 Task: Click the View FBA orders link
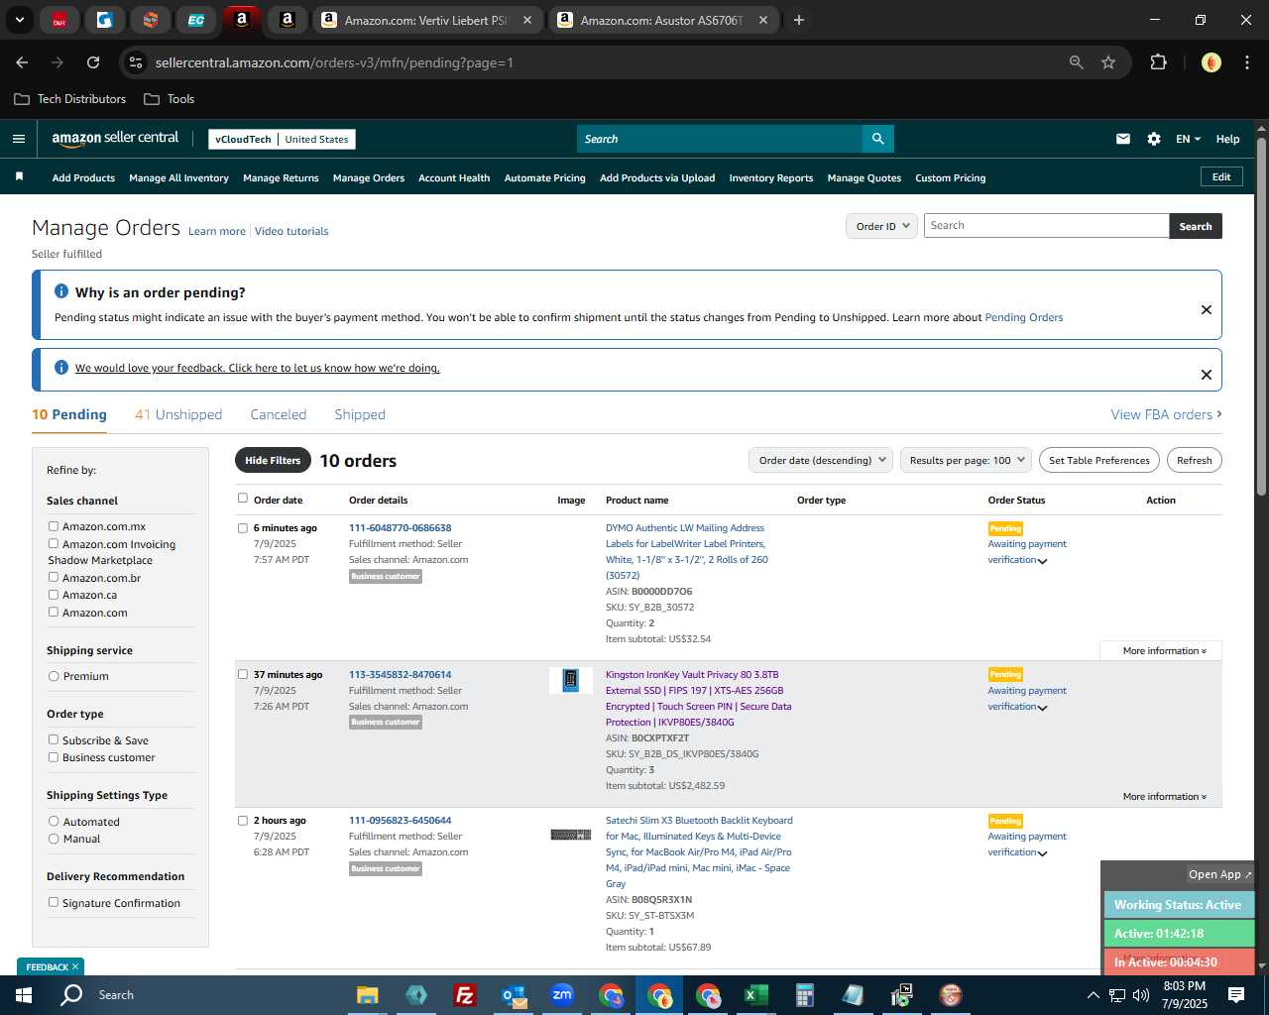[x=1166, y=414]
